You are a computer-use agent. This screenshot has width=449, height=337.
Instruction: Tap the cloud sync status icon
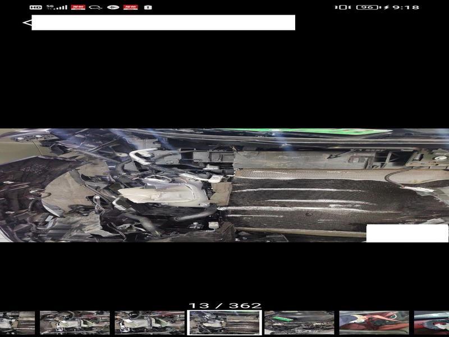pos(96,7)
